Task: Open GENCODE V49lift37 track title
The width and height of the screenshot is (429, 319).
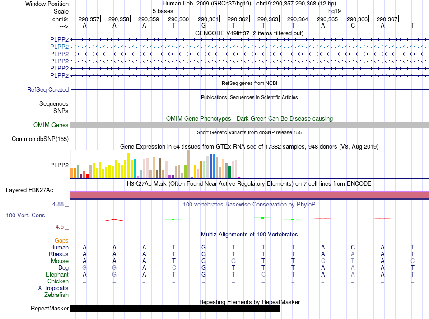Action: tap(249, 33)
